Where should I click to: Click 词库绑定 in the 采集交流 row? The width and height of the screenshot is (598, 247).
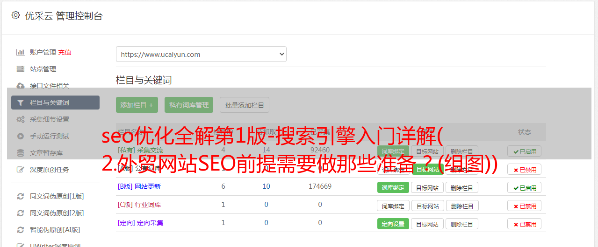coord(393,151)
